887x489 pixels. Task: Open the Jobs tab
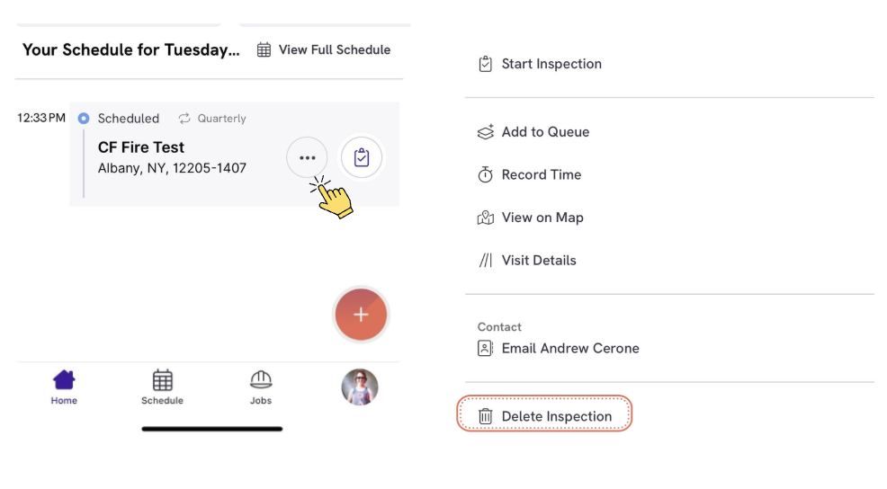point(261,387)
